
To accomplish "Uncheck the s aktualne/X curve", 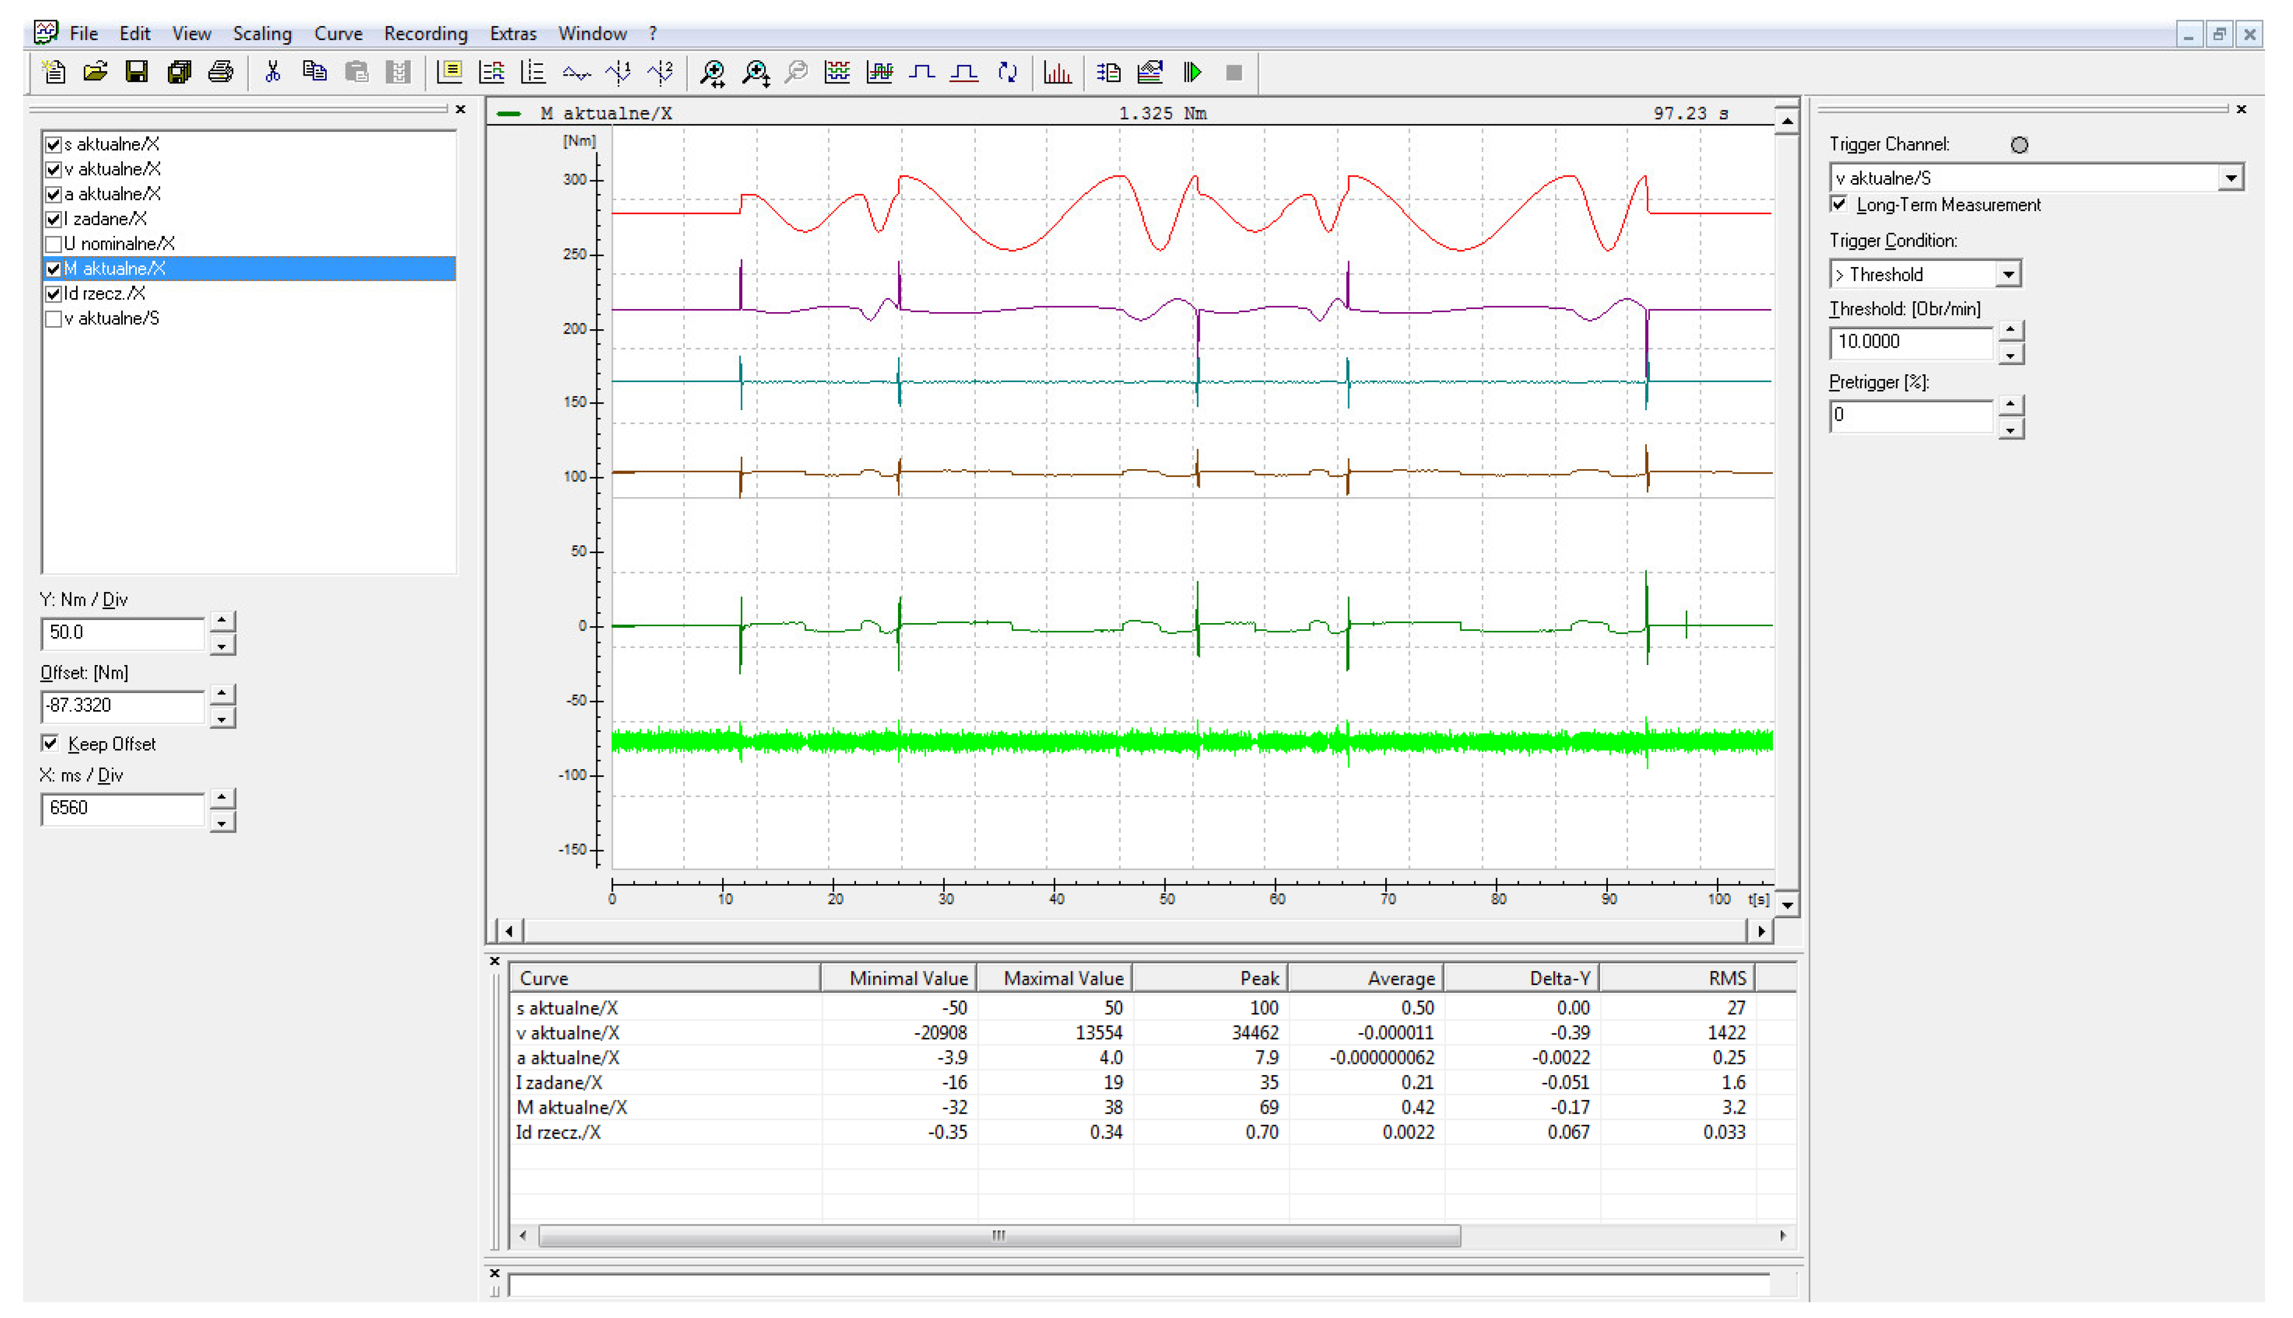I will 52,143.
